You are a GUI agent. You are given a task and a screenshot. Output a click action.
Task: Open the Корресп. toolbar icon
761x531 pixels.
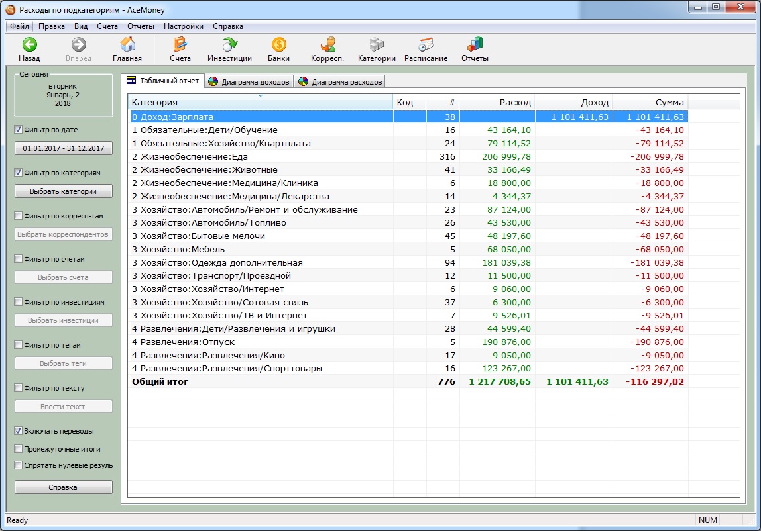(327, 44)
